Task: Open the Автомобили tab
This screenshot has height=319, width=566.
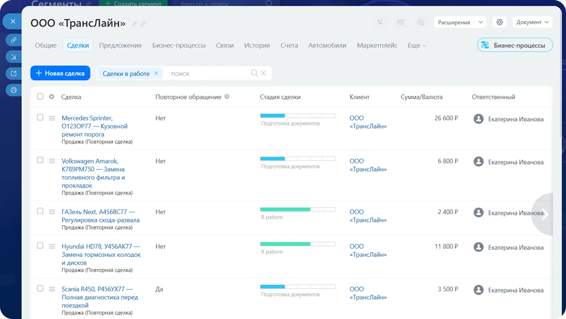Action: pyautogui.click(x=327, y=46)
